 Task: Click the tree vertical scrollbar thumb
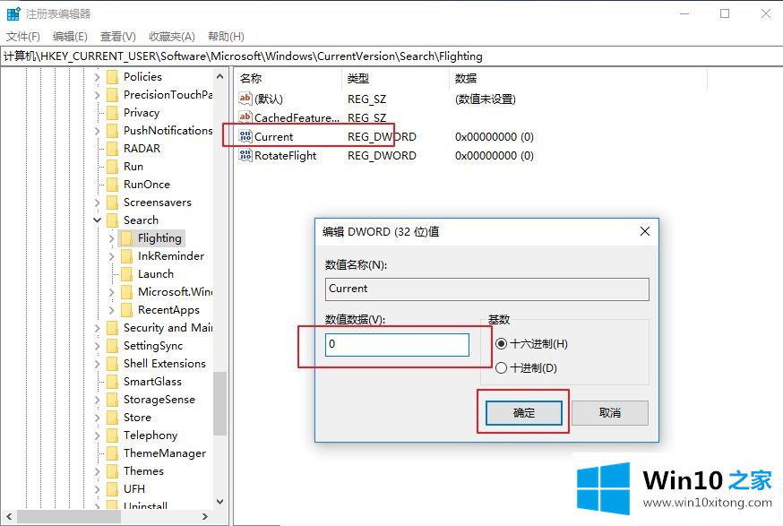point(219,403)
